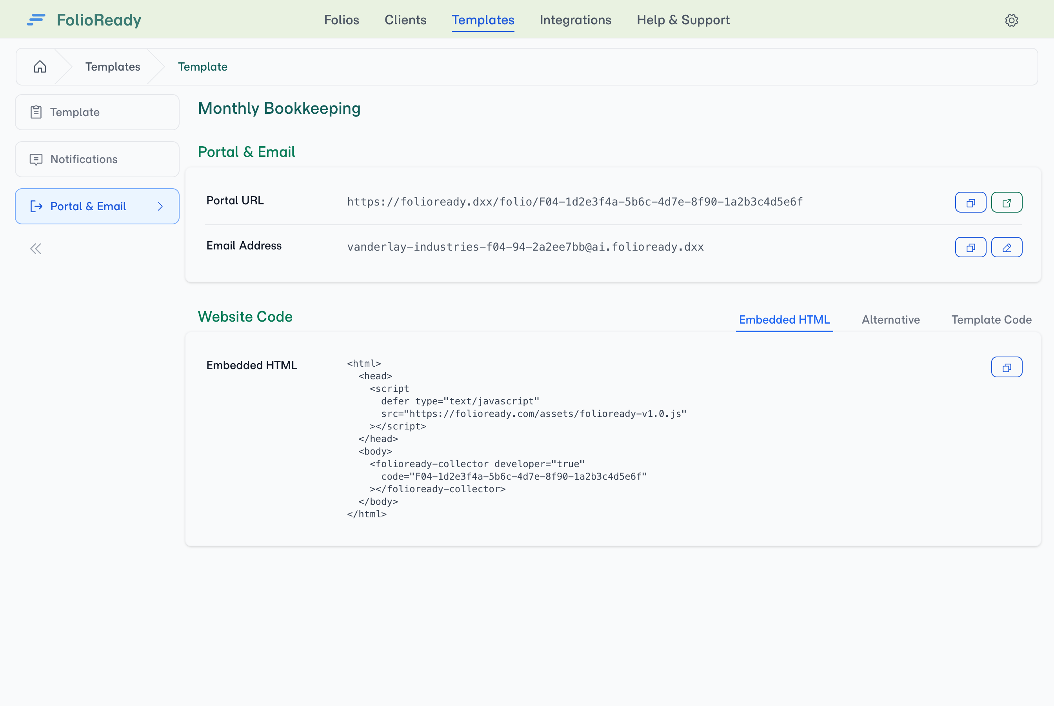The width and height of the screenshot is (1054, 706).
Task: Click the Template breadcrumb link
Action: [x=202, y=67]
